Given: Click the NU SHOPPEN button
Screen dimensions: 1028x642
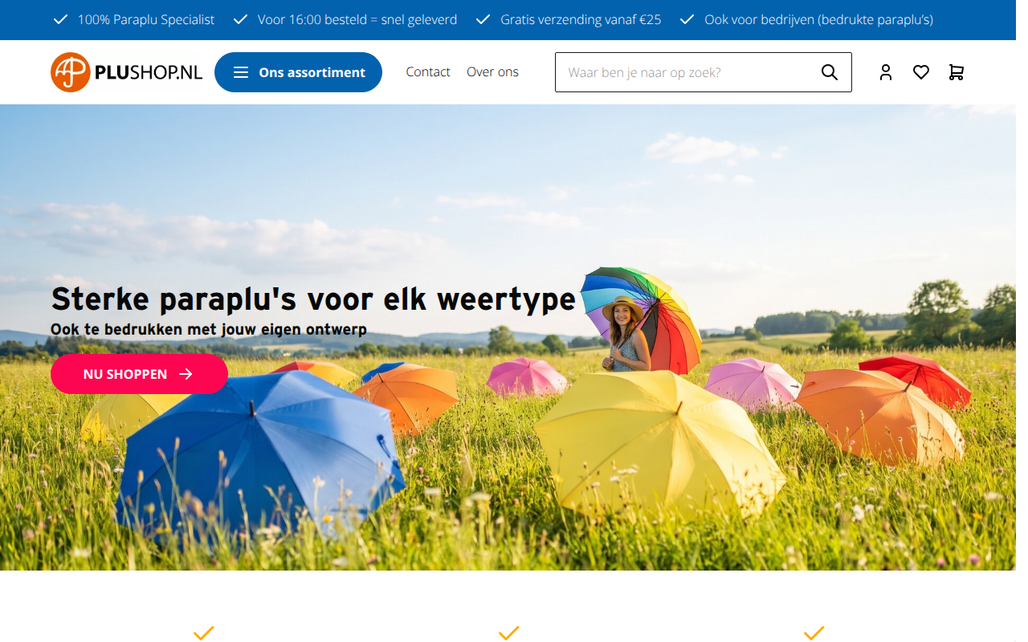Looking at the screenshot, I should 139,374.
